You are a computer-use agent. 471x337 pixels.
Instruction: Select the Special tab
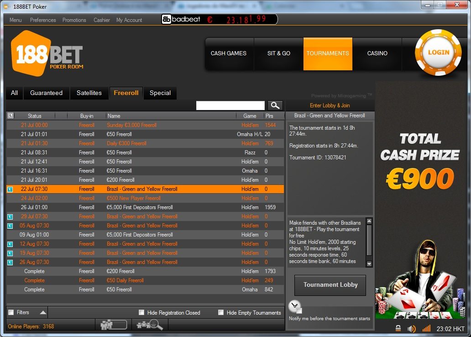(160, 93)
